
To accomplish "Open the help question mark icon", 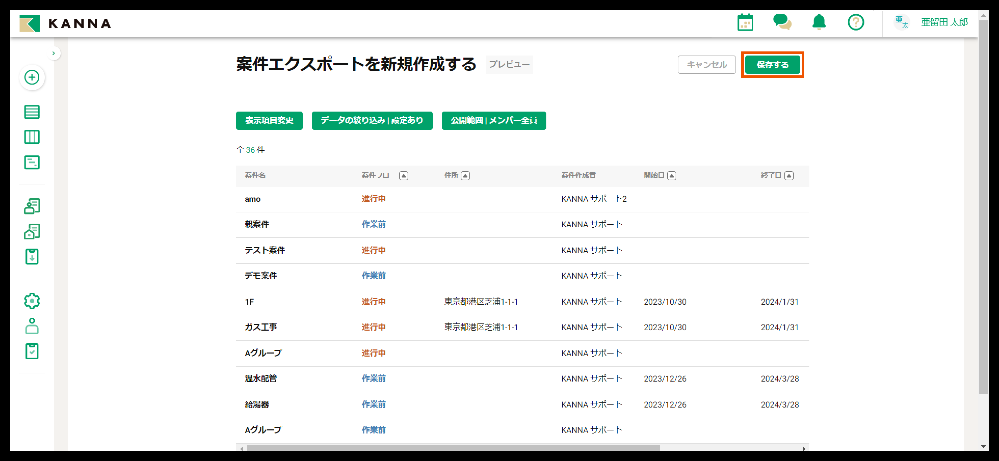I will [x=856, y=22].
